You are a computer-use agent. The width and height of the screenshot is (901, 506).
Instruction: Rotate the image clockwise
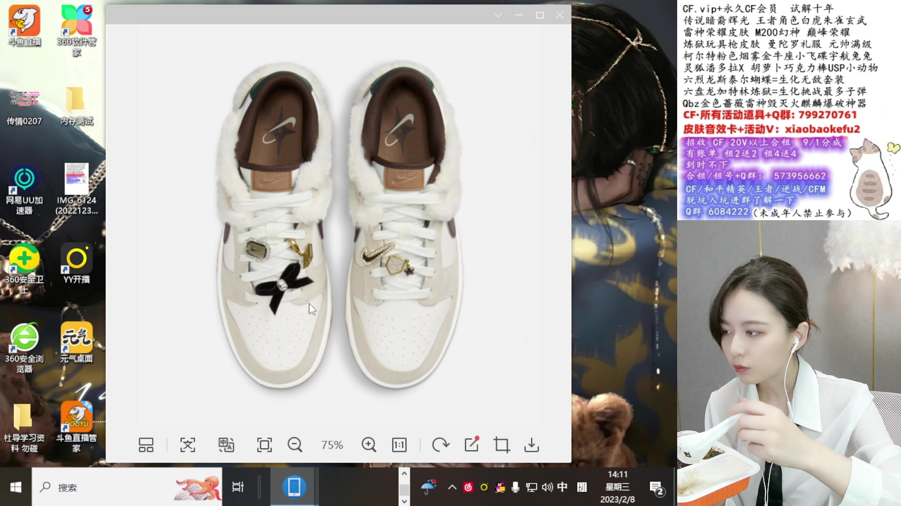(x=441, y=445)
